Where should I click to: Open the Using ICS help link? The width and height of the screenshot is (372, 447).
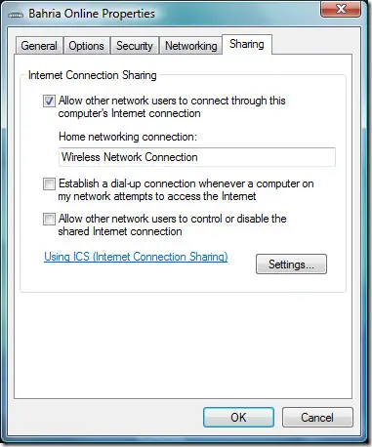(x=136, y=257)
